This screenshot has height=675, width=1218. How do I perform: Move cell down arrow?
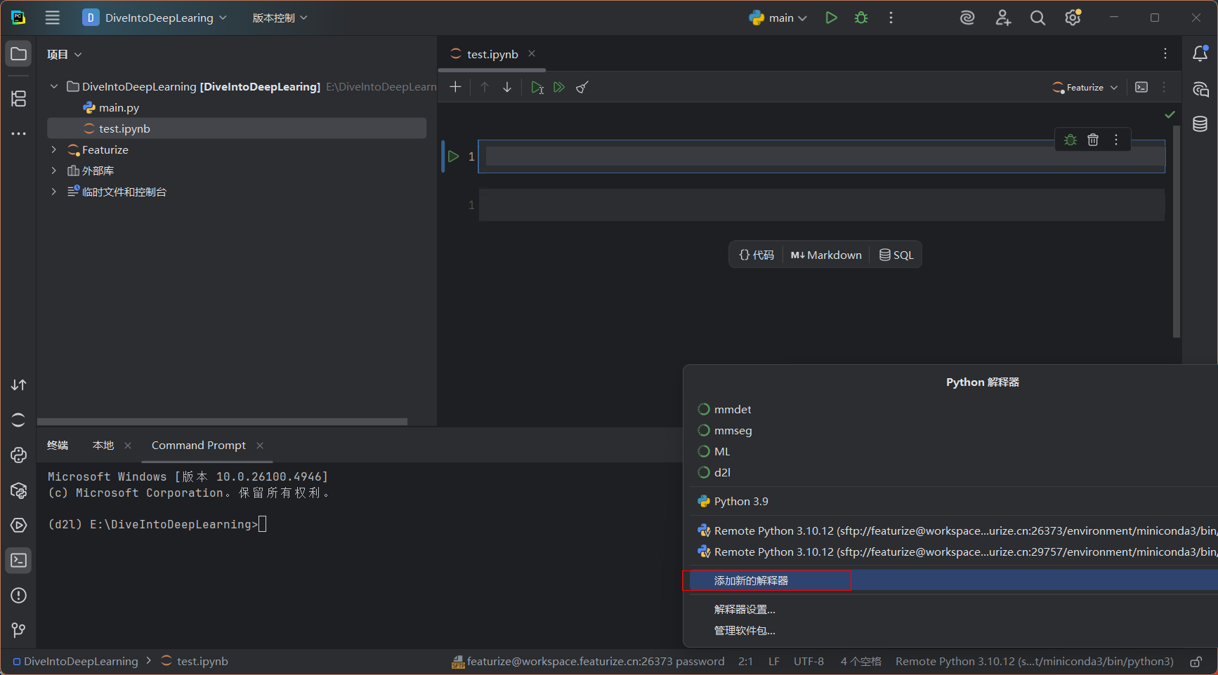coord(507,87)
